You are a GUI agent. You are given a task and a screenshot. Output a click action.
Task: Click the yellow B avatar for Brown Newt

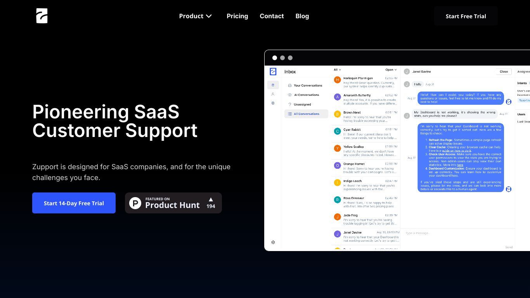click(337, 114)
